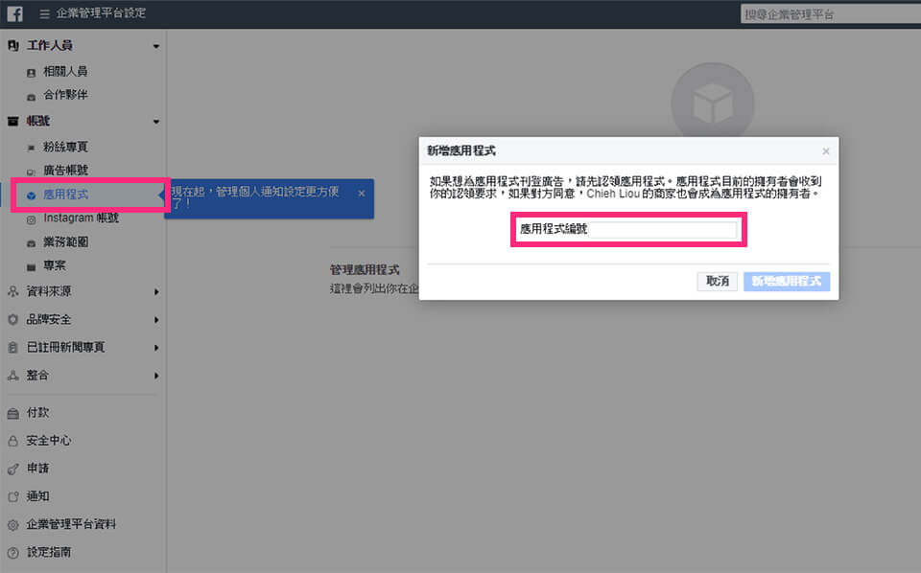Click the 企業管理平台資料 gear icon
921x573 pixels.
[12, 525]
